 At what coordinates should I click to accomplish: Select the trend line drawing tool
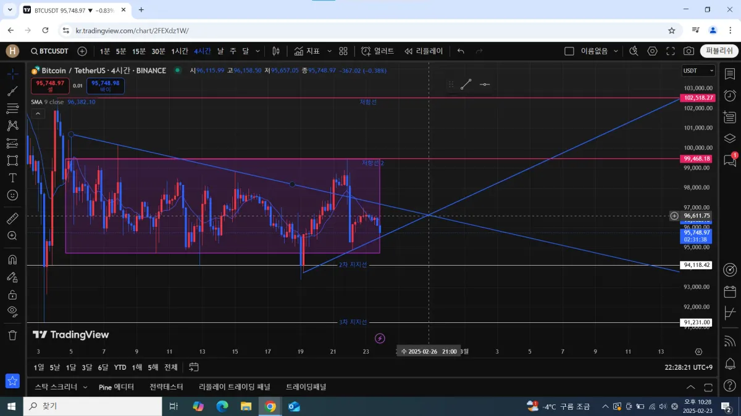12,91
